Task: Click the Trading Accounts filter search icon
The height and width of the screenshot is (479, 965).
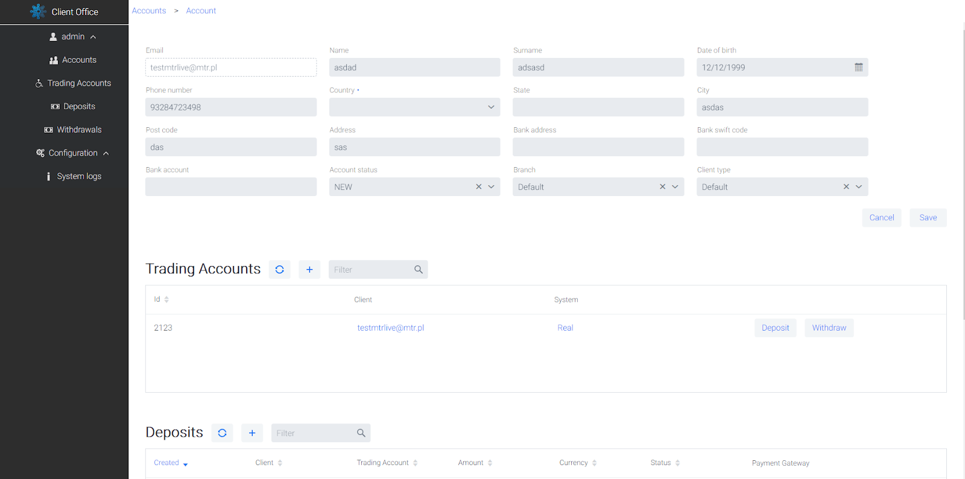Action: pyautogui.click(x=418, y=270)
